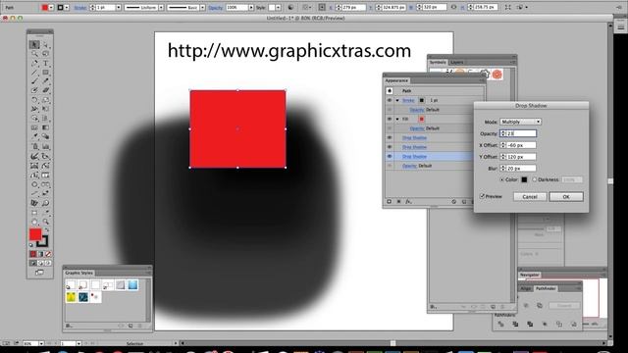Switch to the Symbols tab
This screenshot has width=628, height=353.
[x=438, y=63]
